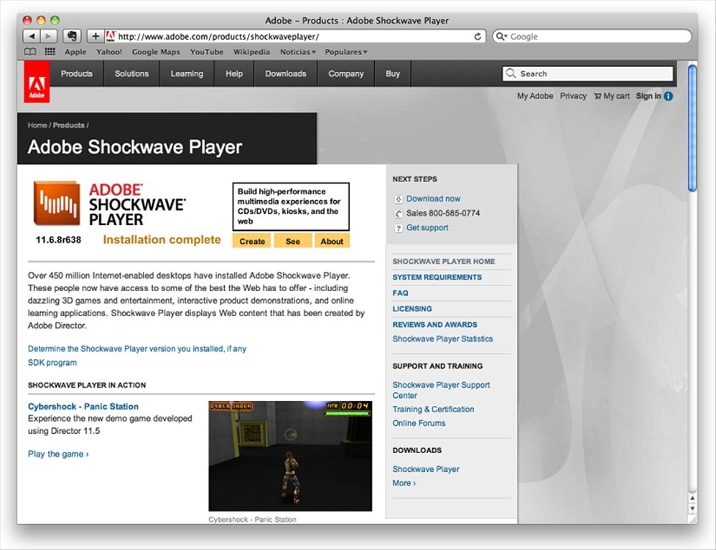Click the Sign in link
The width and height of the screenshot is (716, 550).
click(x=648, y=96)
